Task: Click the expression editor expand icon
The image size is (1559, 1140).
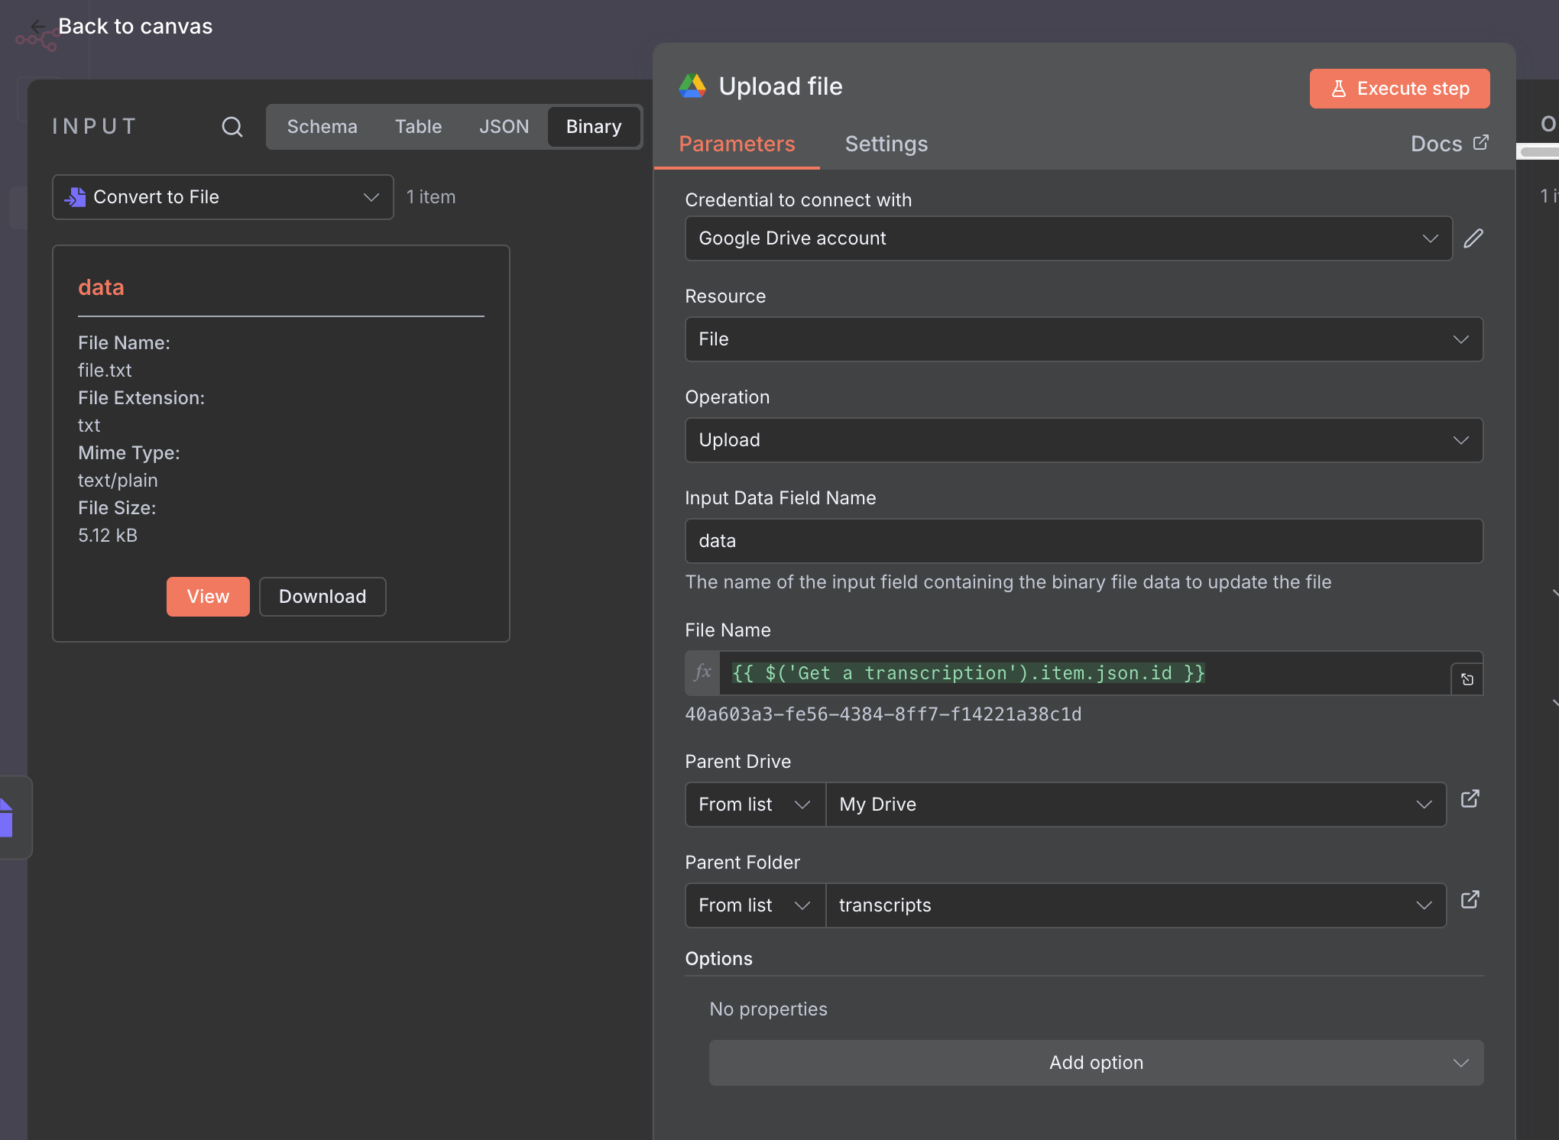Action: pos(1467,679)
